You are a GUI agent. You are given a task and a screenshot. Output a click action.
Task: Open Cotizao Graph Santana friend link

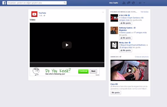pos(130,18)
